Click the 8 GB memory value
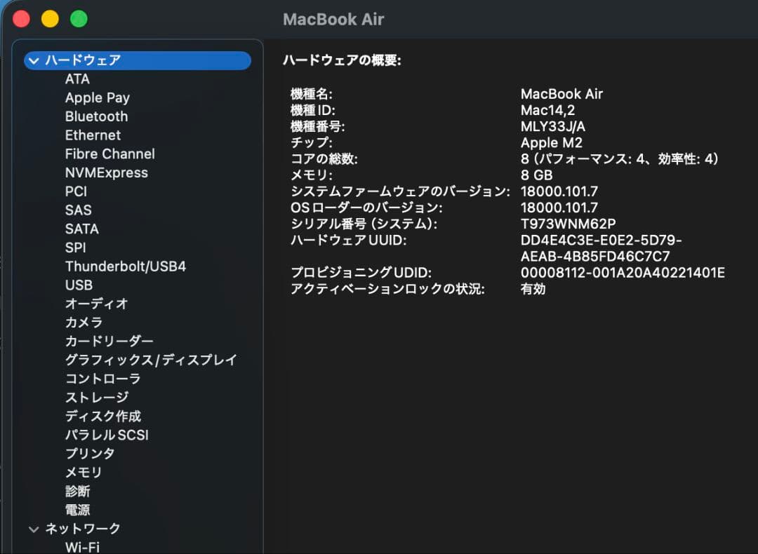 tap(537, 175)
